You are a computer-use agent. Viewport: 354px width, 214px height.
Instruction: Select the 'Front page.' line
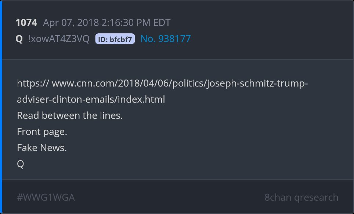(x=42, y=132)
